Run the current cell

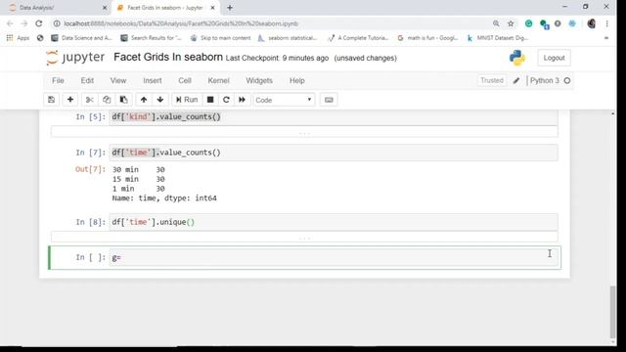(x=187, y=100)
